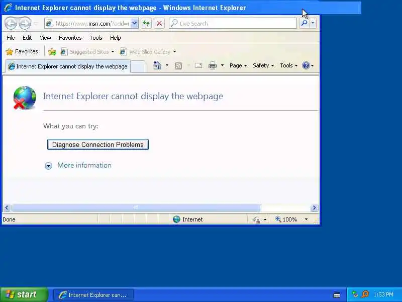The width and height of the screenshot is (402, 302).
Task: Expand the Suggested Sites dropdown arrow
Action: 113,52
